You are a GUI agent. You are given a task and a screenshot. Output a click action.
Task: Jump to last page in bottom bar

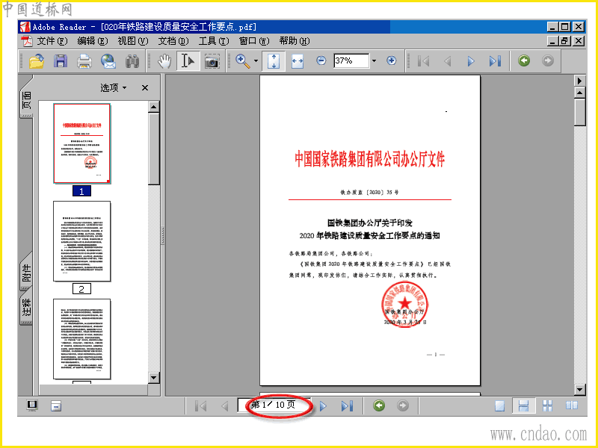347,406
